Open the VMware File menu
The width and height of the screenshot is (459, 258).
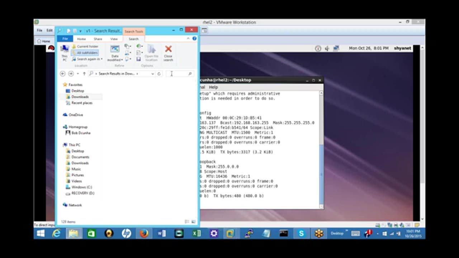(39, 30)
